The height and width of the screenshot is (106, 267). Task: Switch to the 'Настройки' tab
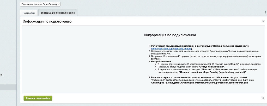tap(29, 13)
